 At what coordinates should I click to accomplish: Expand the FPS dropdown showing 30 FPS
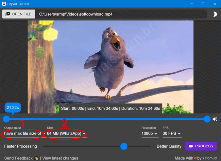click(172, 134)
